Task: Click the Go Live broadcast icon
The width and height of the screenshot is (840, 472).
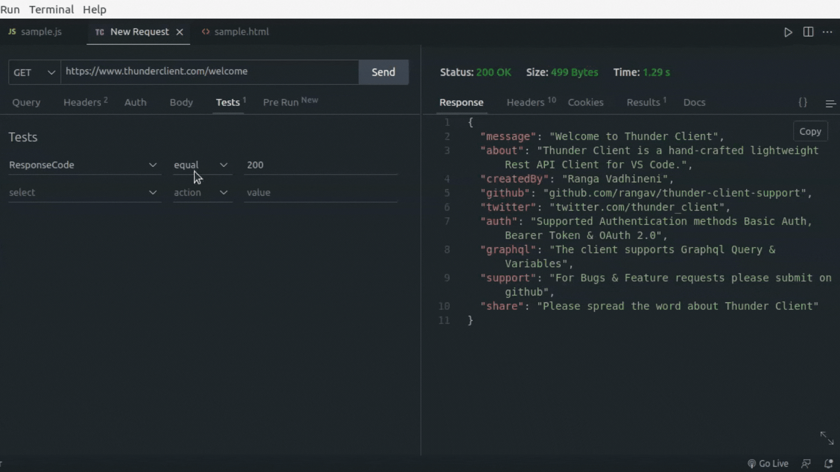Action: (752, 464)
